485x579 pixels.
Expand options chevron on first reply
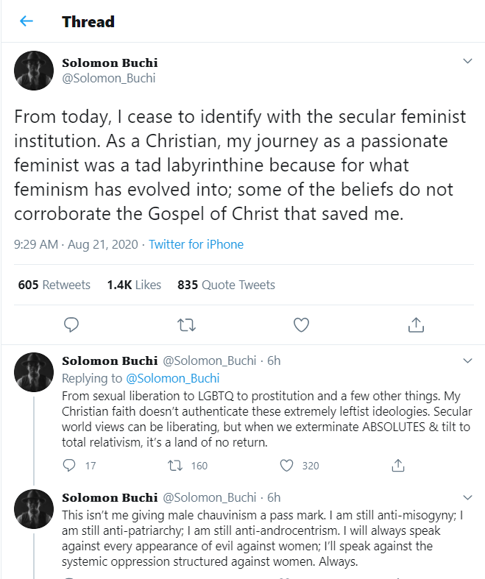(467, 360)
